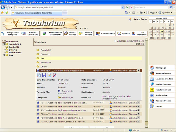The image size is (176, 132).
Task: Click Logout
Action: 162,106
